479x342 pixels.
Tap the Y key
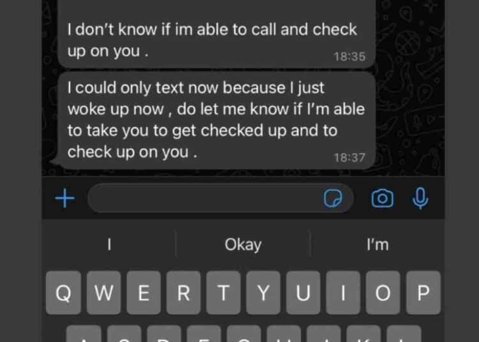click(263, 293)
